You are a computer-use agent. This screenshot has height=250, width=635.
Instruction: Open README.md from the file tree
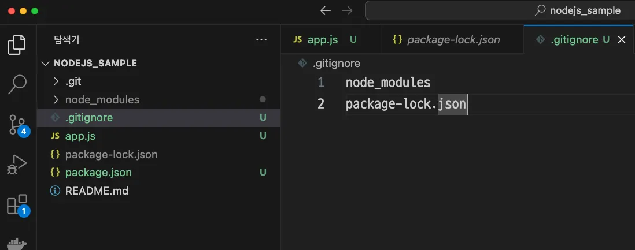97,191
